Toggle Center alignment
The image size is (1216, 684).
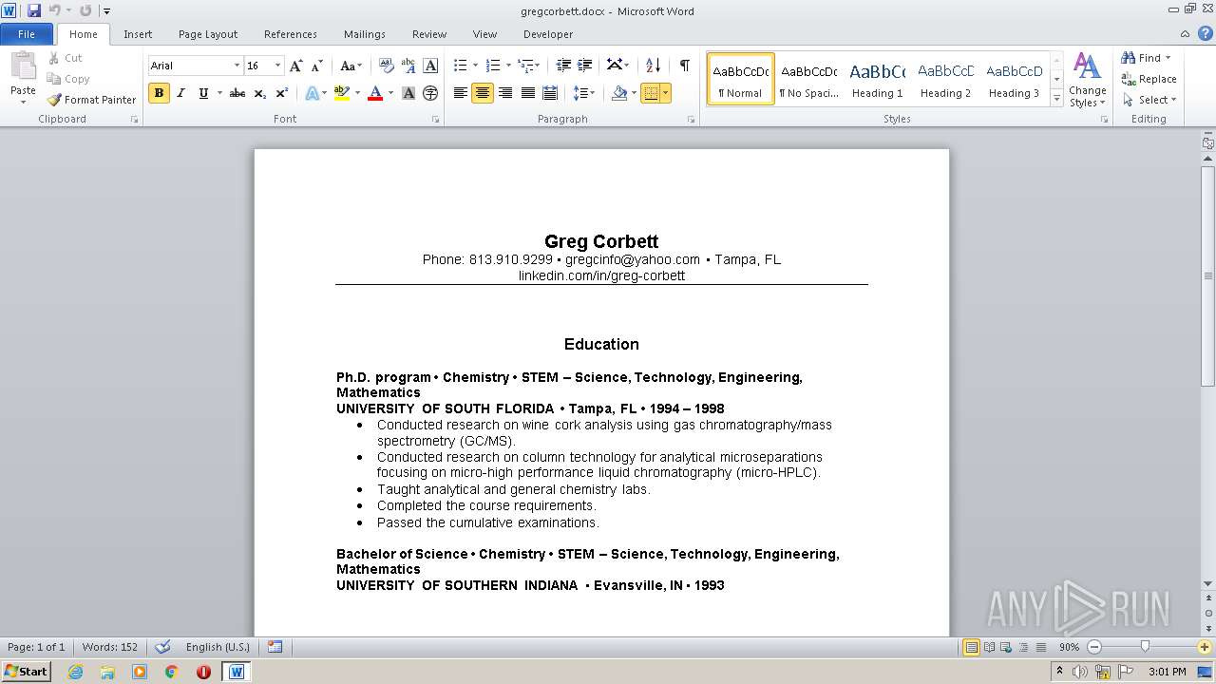click(483, 93)
